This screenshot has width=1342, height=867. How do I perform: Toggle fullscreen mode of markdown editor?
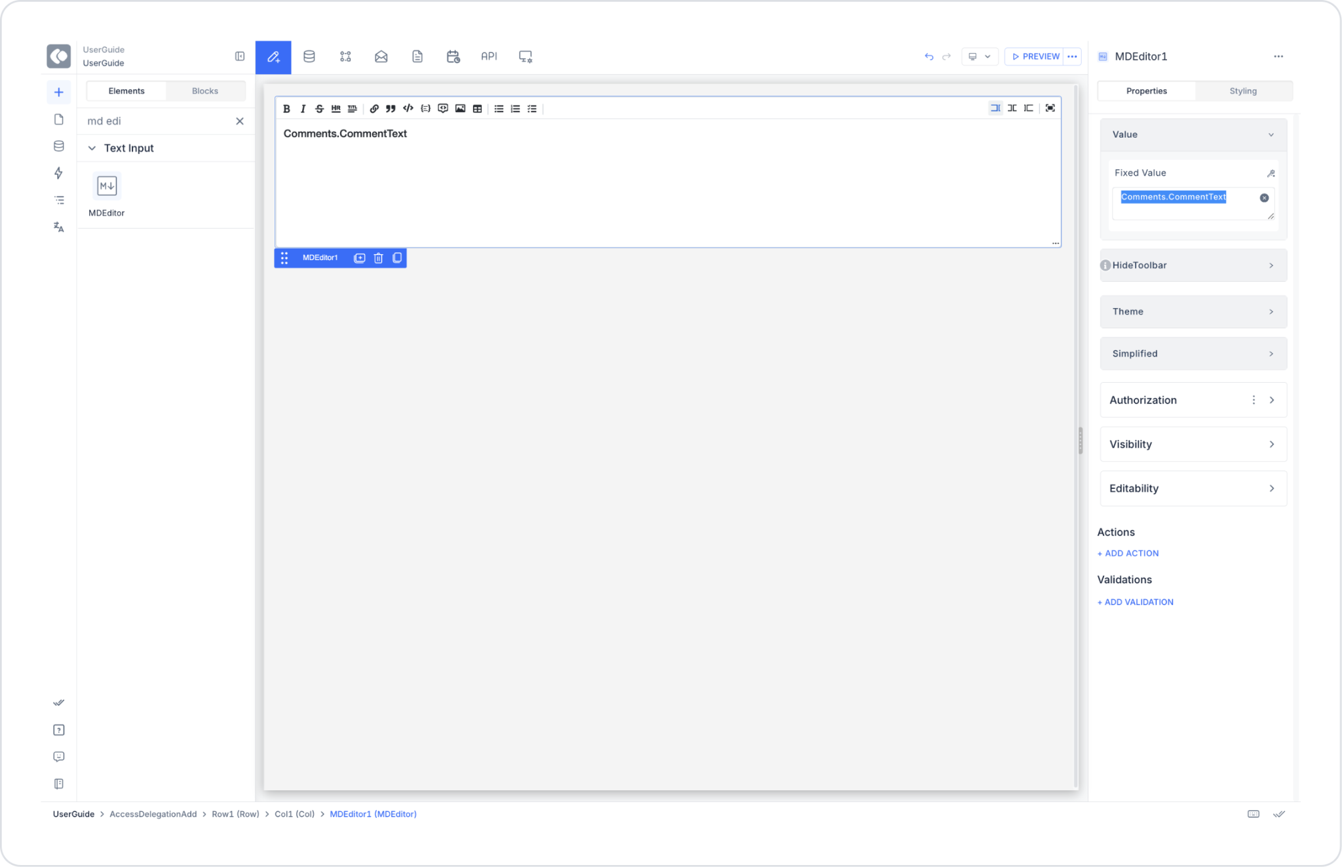coord(1050,108)
